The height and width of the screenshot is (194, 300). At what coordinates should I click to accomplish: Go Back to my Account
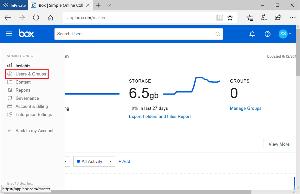34,131
